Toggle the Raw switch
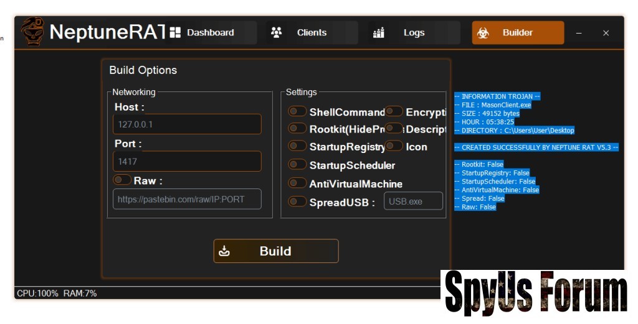The height and width of the screenshot is (324, 638). click(121, 180)
